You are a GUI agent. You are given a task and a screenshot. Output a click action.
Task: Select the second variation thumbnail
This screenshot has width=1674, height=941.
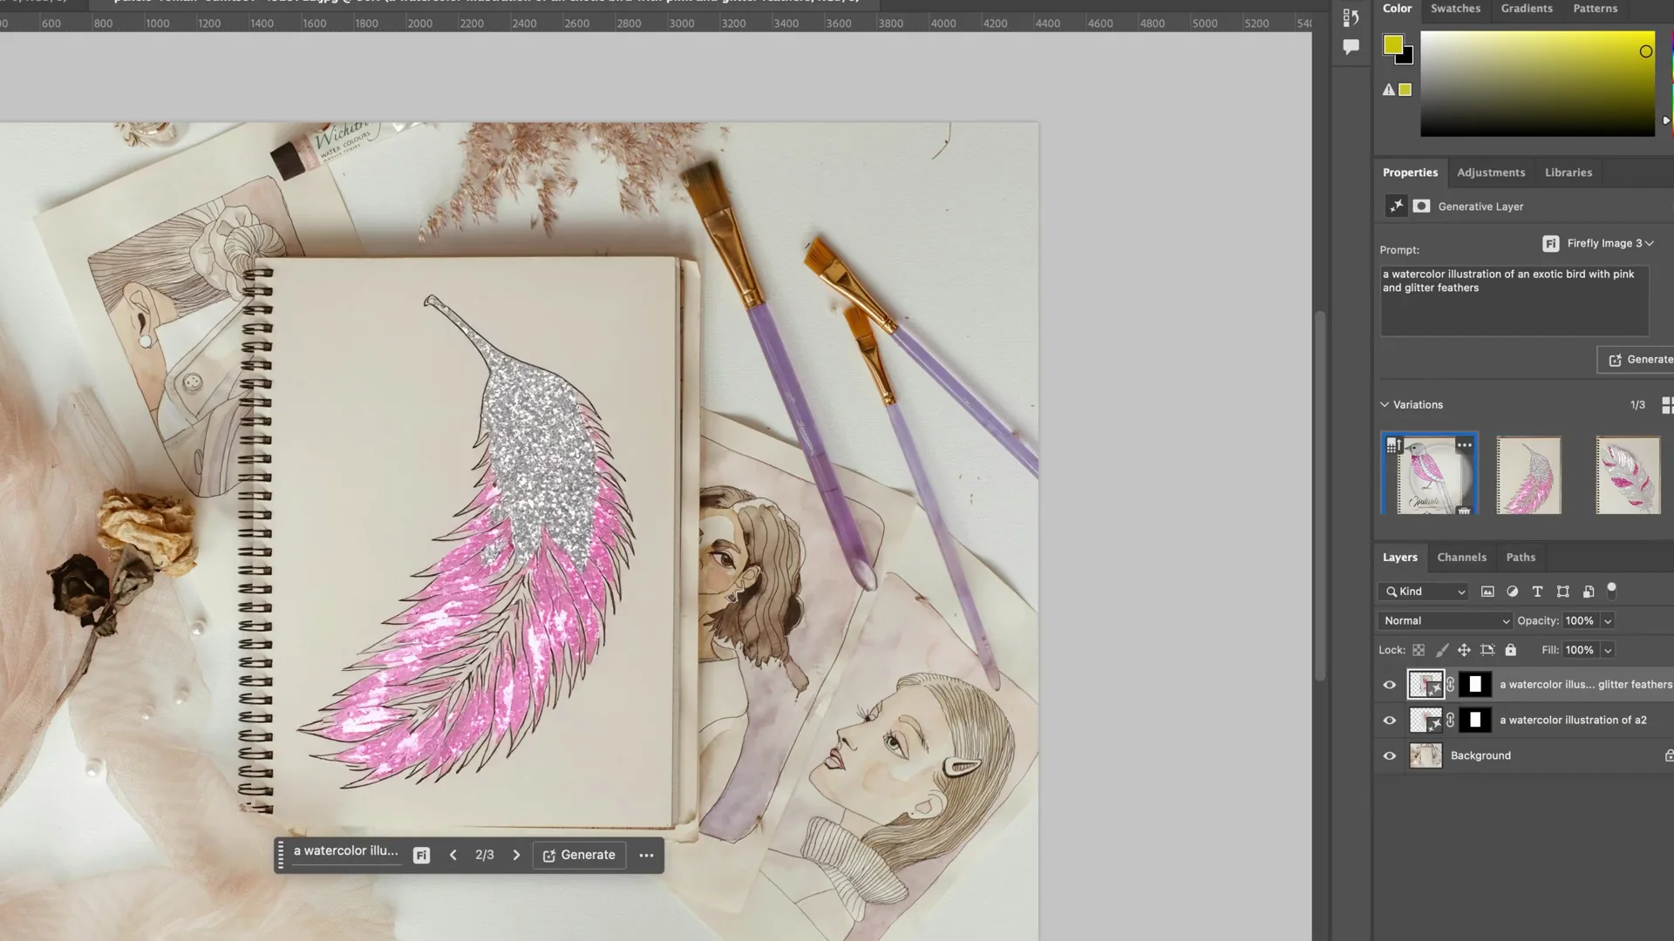click(x=1528, y=474)
